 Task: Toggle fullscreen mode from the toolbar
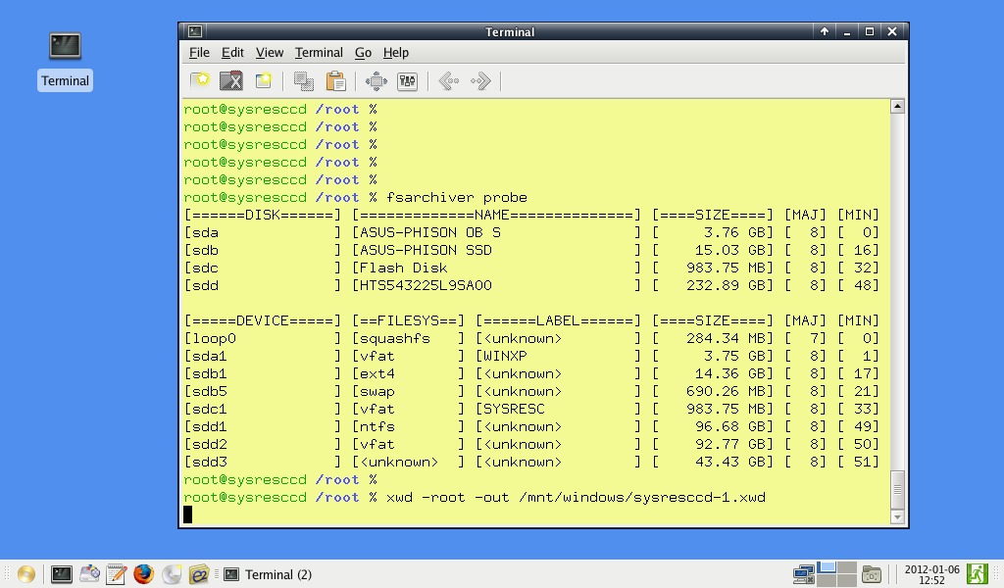[x=376, y=80]
